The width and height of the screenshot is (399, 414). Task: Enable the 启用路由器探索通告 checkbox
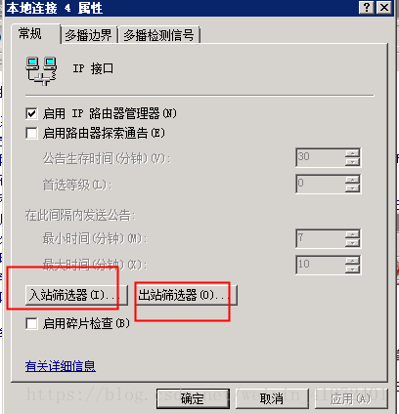(31, 133)
